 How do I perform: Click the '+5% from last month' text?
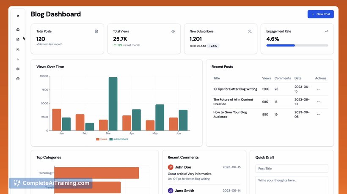pyautogui.click(x=50, y=44)
